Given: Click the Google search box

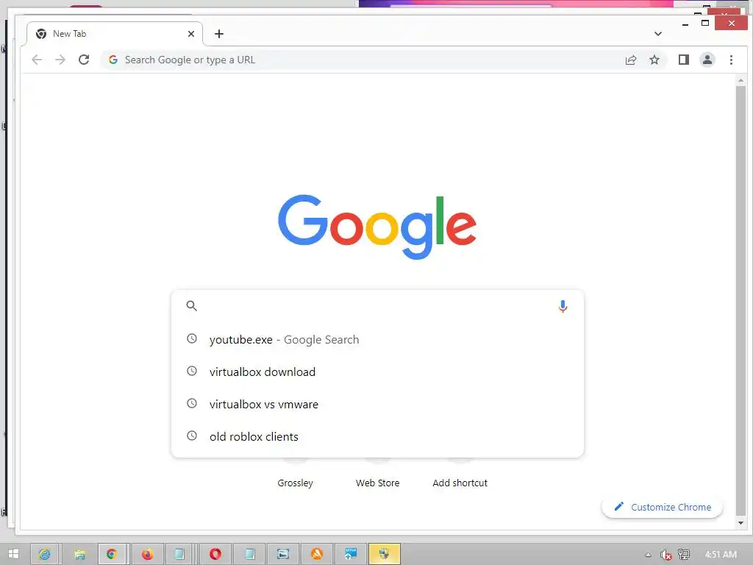Looking at the screenshot, I should click(377, 306).
